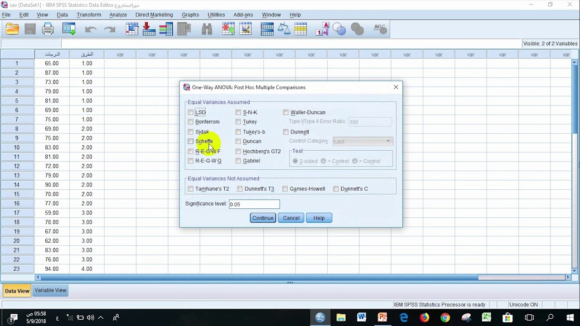Show the Variables information tool

click(166, 29)
